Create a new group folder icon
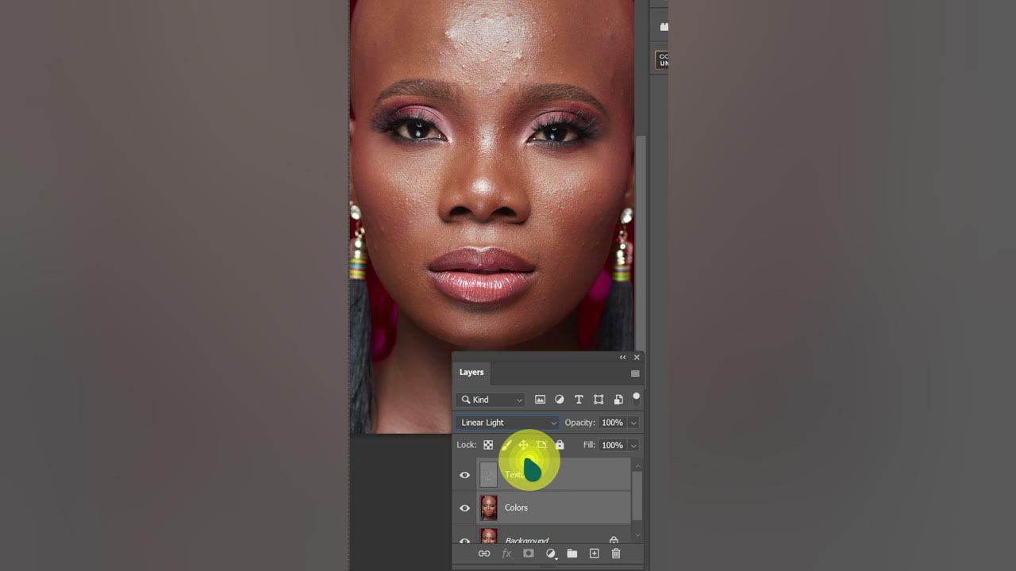 571,554
